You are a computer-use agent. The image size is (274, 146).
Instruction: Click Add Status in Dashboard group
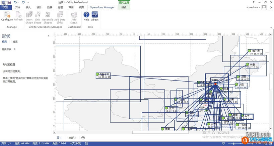(74, 18)
